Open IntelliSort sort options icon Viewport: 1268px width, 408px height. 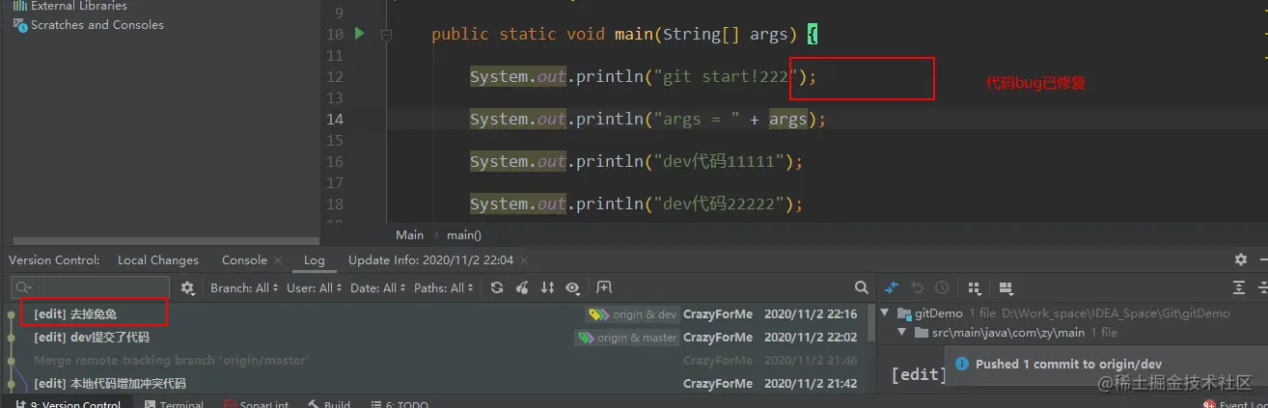tap(548, 287)
